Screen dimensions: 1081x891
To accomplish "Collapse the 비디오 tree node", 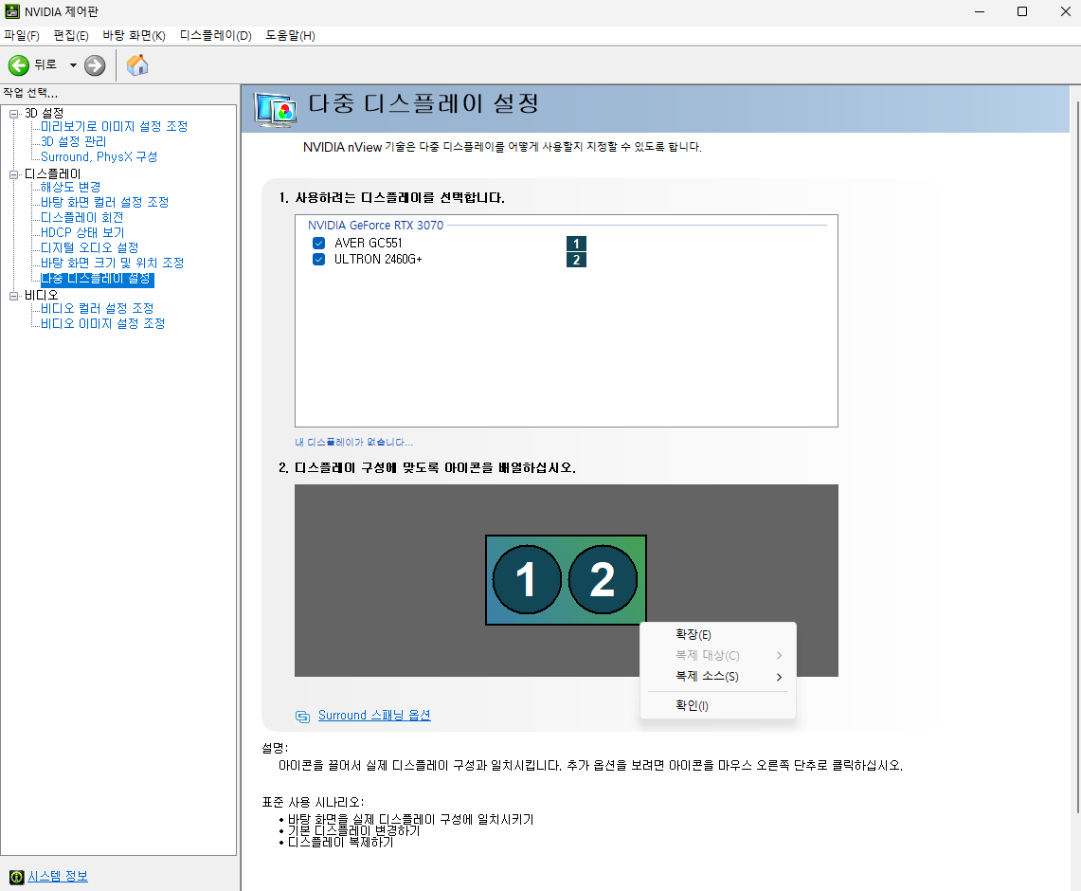I will [x=14, y=296].
